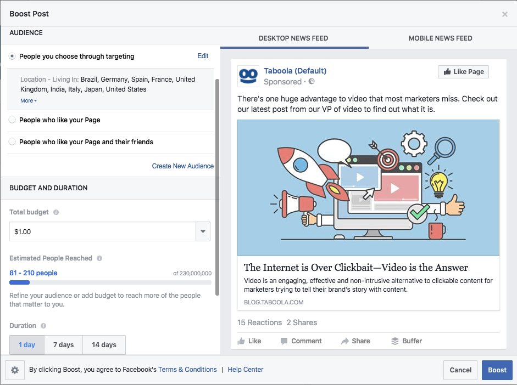Image resolution: width=517 pixels, height=385 pixels.
Task: Choose the 1 day duration option
Action: 27,345
